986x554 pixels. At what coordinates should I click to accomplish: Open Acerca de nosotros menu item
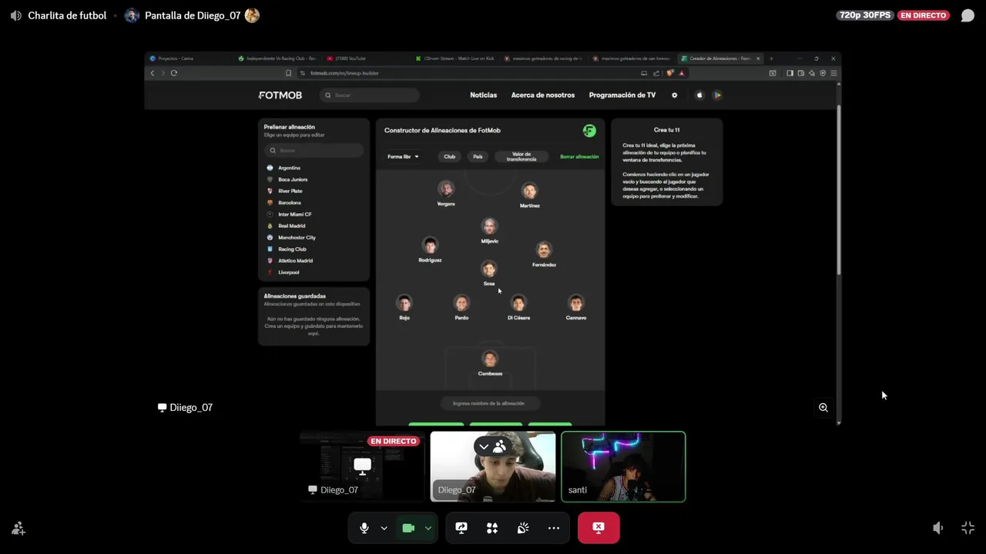pyautogui.click(x=543, y=95)
